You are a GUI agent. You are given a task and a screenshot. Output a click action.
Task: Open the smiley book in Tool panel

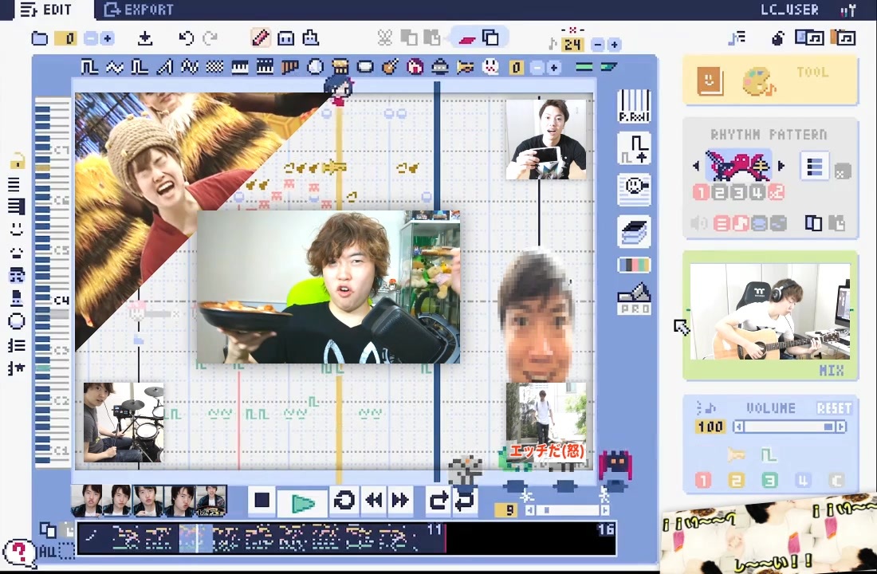tap(710, 81)
